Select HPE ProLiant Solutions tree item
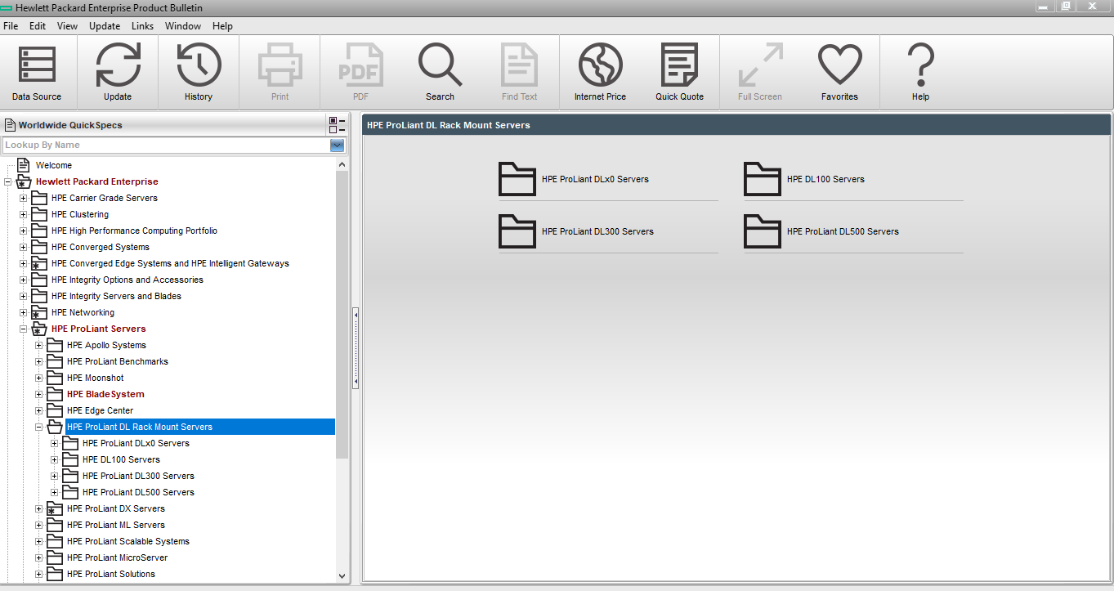 coord(111,574)
